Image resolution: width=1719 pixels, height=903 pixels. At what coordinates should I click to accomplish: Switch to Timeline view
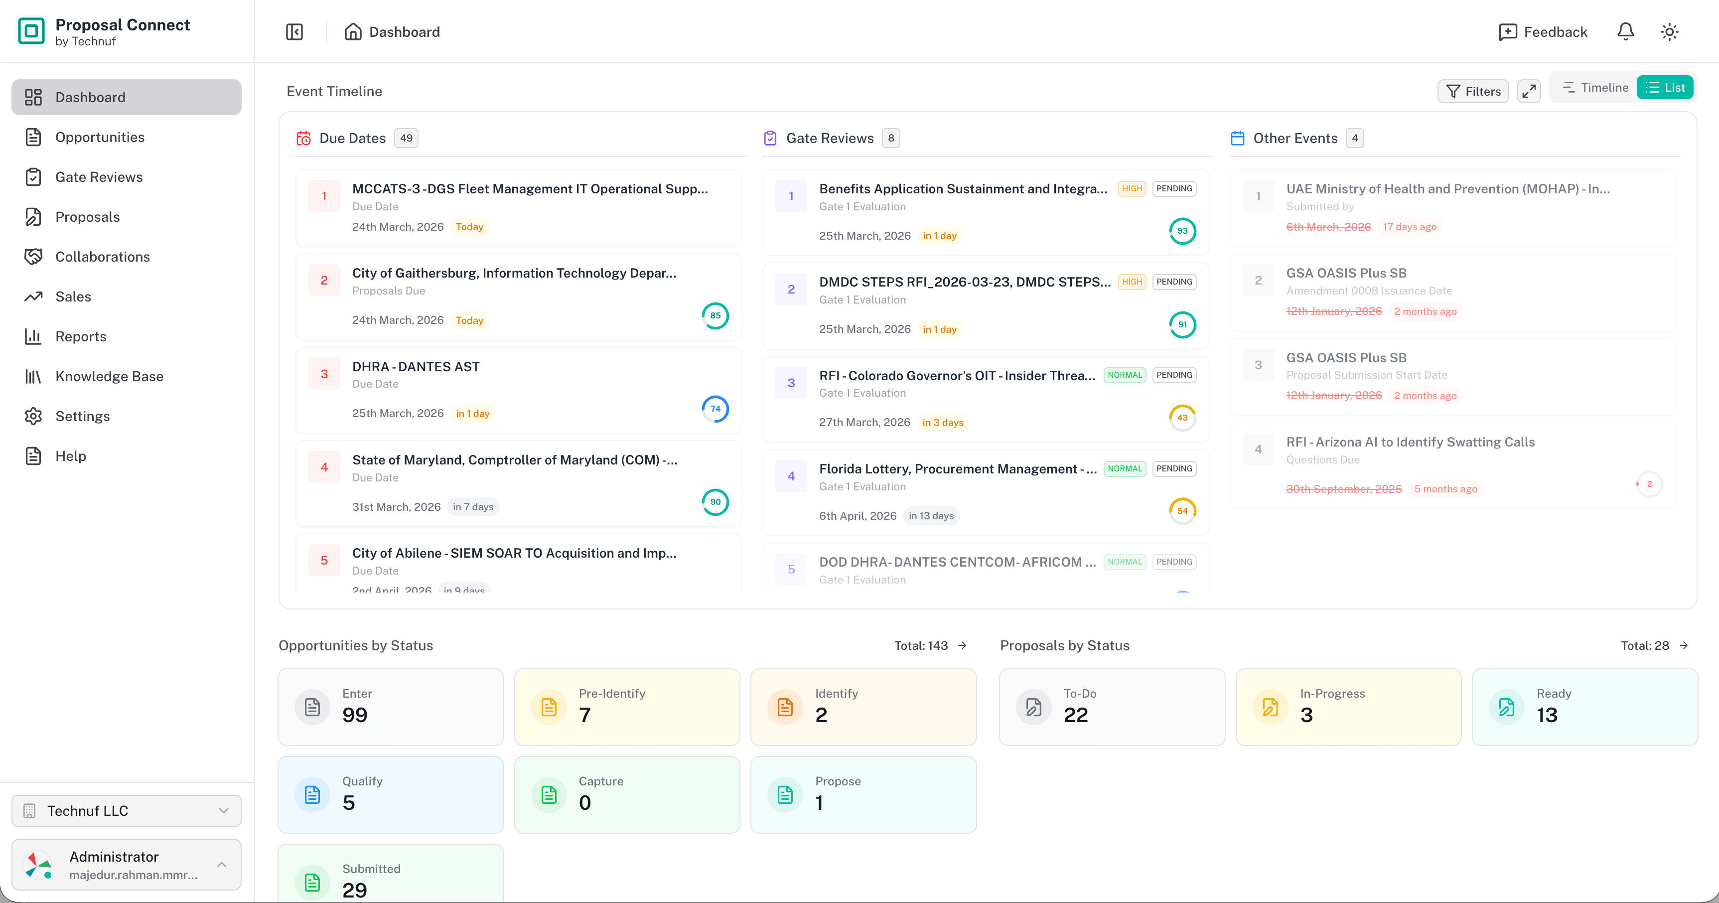tap(1595, 87)
